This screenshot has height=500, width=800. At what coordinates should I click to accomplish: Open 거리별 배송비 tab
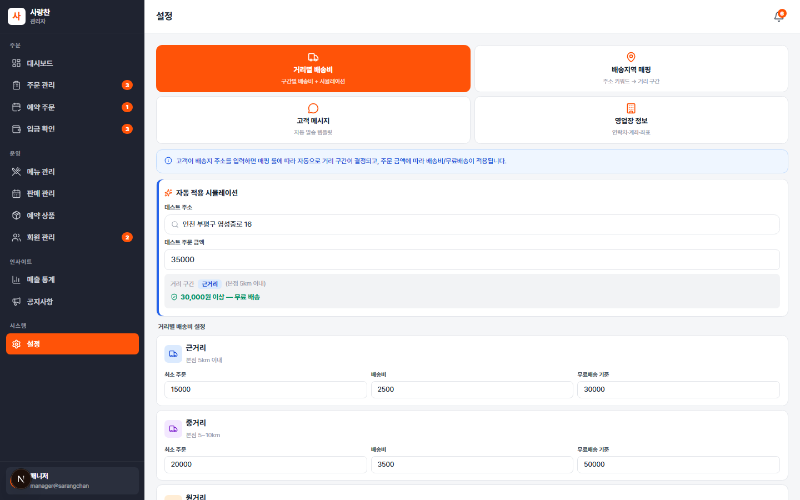coord(313,68)
